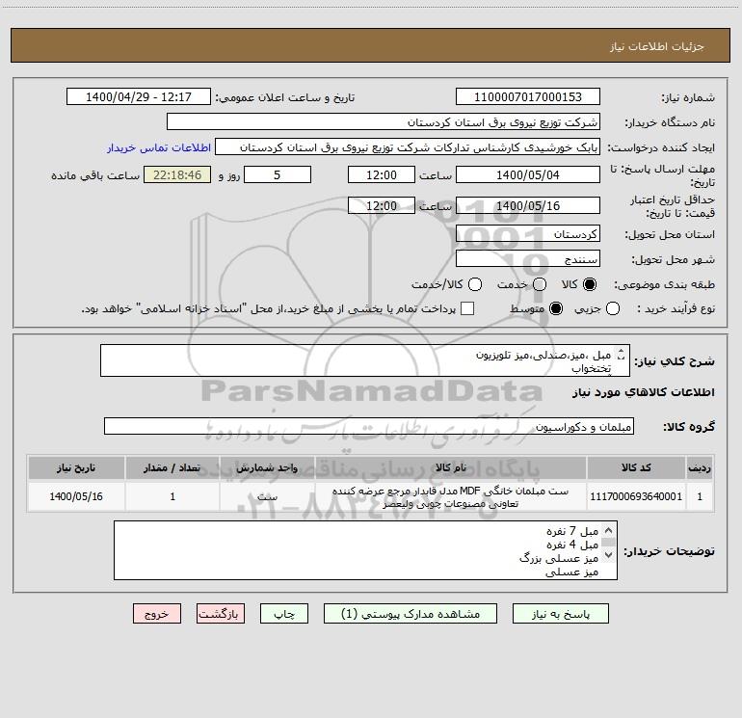
Task: Select the کالا radio button
Action: [590, 284]
